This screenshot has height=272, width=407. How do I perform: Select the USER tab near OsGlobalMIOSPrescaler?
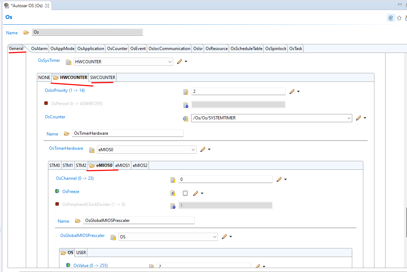click(81, 252)
